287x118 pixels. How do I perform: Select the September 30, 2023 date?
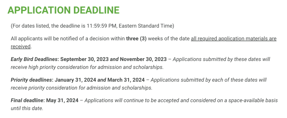[x=85, y=59]
